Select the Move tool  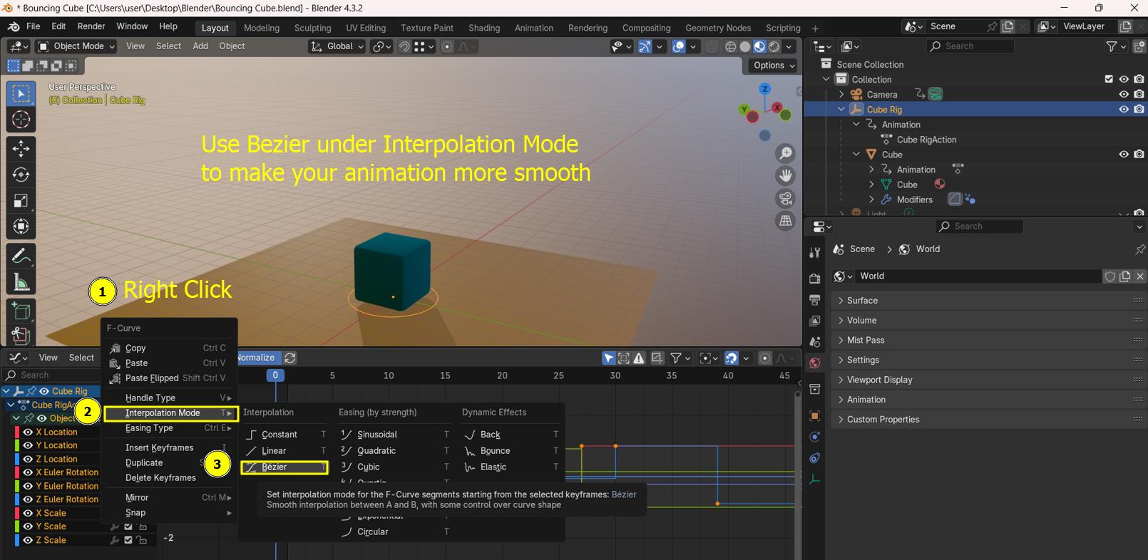point(21,148)
